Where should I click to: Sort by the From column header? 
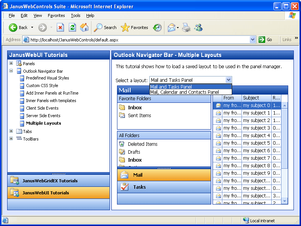coord(232,98)
